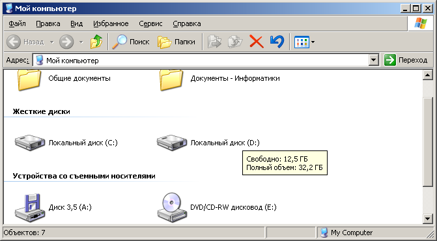Expand the address bar dropdown
Image resolution: width=437 pixels, height=241 pixels.
(x=373, y=60)
